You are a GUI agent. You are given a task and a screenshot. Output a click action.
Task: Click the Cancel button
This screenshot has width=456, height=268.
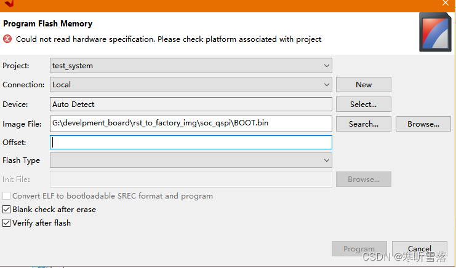click(x=419, y=248)
